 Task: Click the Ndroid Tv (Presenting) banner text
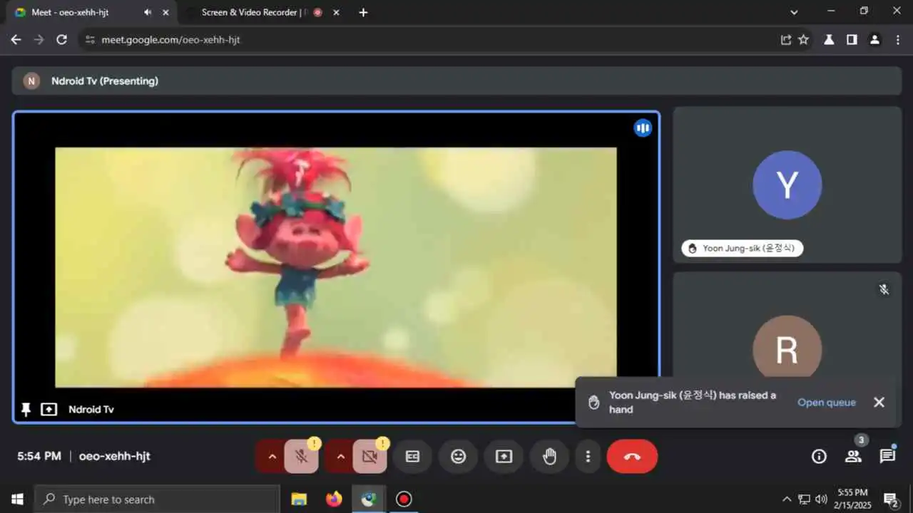105,81
